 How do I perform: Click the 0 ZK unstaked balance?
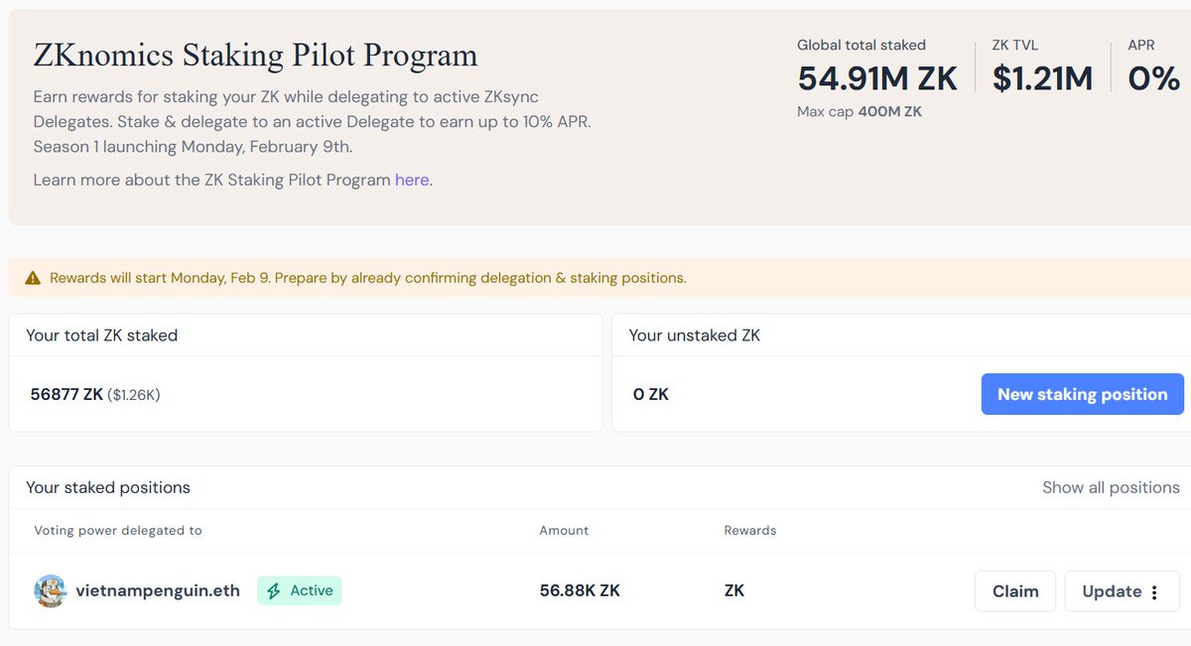(x=651, y=395)
